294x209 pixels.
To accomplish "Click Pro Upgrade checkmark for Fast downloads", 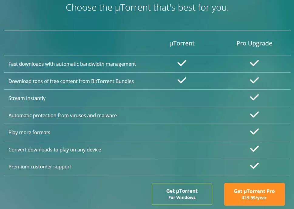I will [254, 63].
